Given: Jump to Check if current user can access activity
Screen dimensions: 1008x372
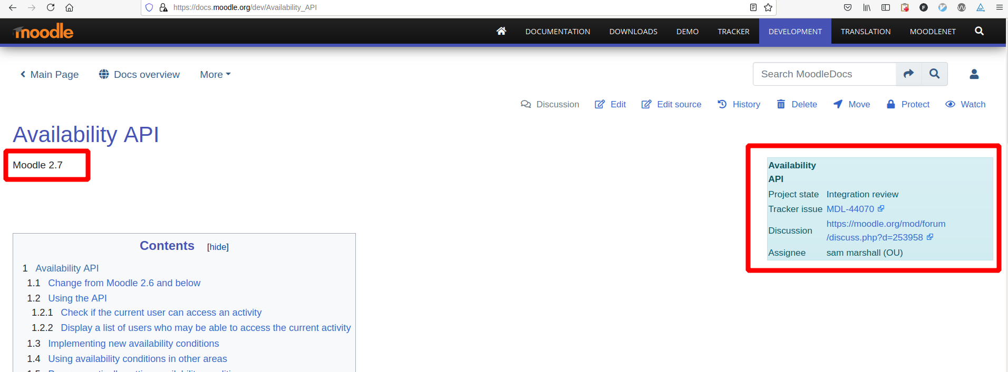Looking at the screenshot, I should (x=161, y=313).
